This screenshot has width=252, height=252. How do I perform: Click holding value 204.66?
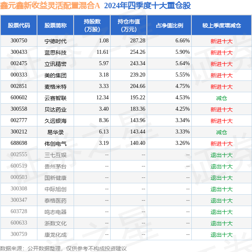138,86
